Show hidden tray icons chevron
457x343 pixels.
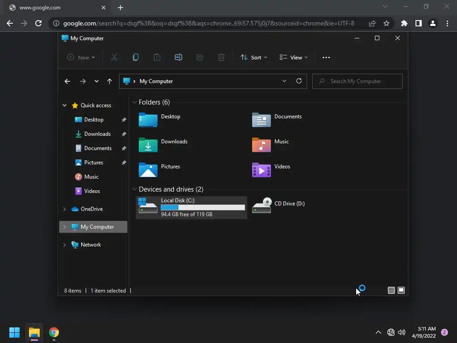[x=378, y=332]
